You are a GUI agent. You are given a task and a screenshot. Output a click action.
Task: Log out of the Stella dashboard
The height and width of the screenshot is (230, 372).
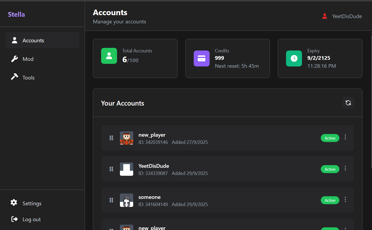[31, 219]
